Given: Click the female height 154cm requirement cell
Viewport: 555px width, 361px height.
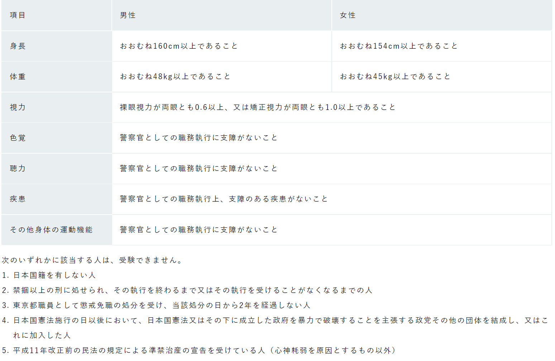Looking at the screenshot, I should click(x=399, y=46).
